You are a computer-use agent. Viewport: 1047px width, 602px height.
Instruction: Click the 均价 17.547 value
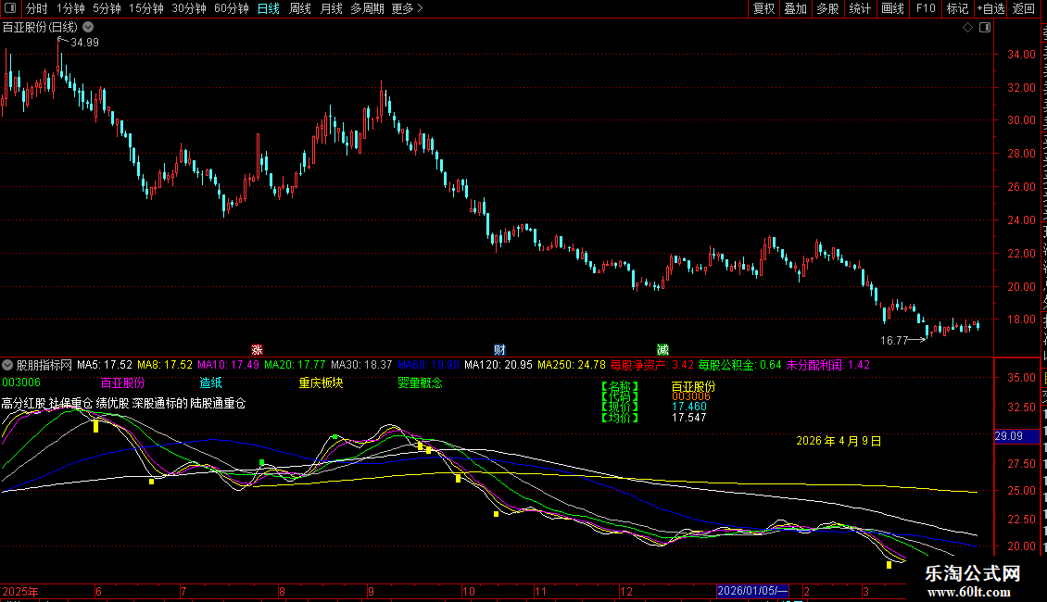pos(689,418)
